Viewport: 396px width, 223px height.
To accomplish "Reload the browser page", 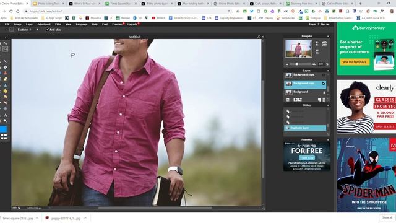I will pyautogui.click(x=11, y=11).
